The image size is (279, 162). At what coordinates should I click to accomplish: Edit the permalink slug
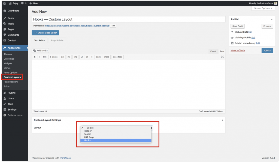point(113,26)
